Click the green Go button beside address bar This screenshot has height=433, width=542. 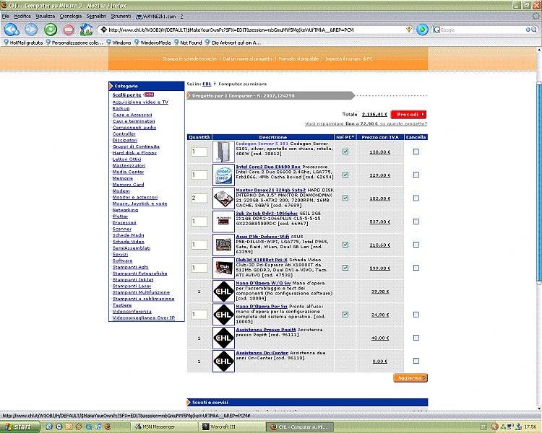[422, 30]
